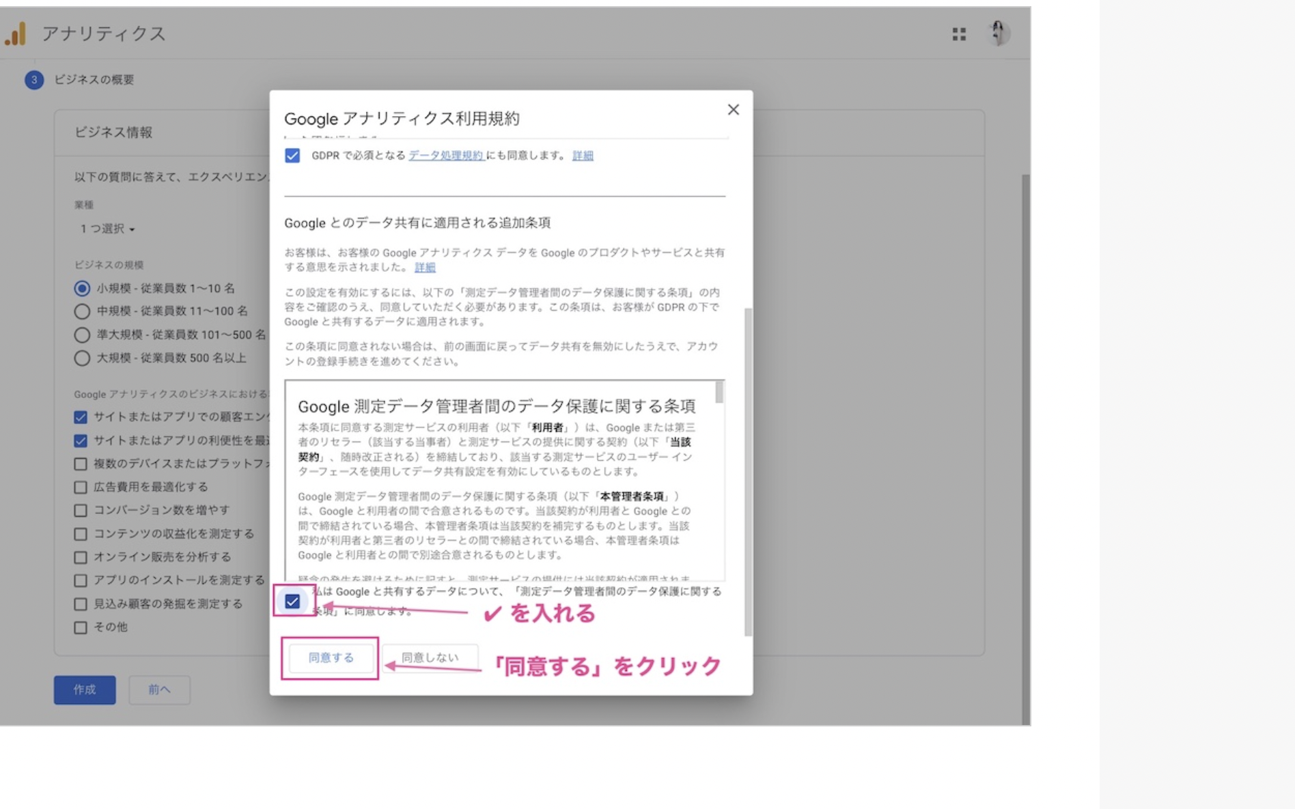Close the 利用規約 dialog with X
Screen dimensions: 1295x809
pos(733,109)
